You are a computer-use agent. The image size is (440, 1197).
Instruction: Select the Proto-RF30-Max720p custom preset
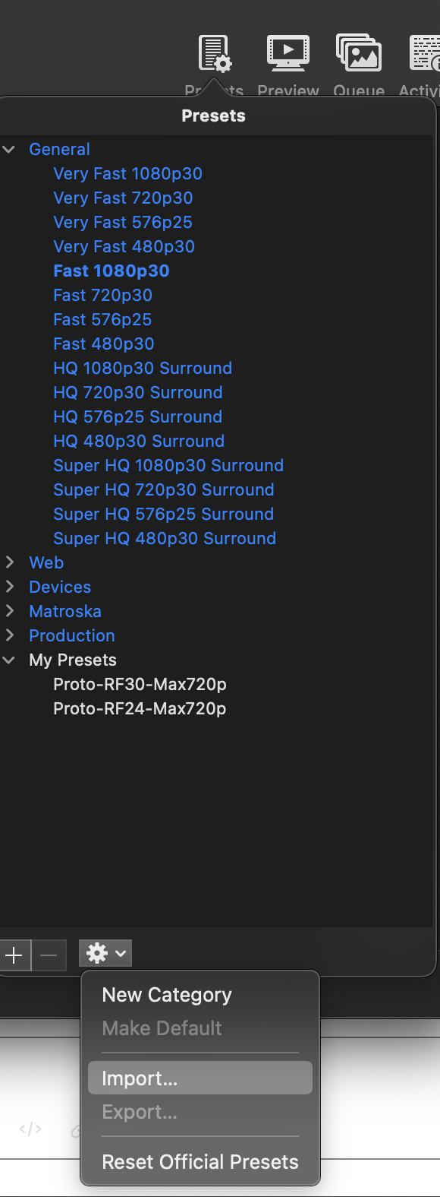[x=140, y=684]
